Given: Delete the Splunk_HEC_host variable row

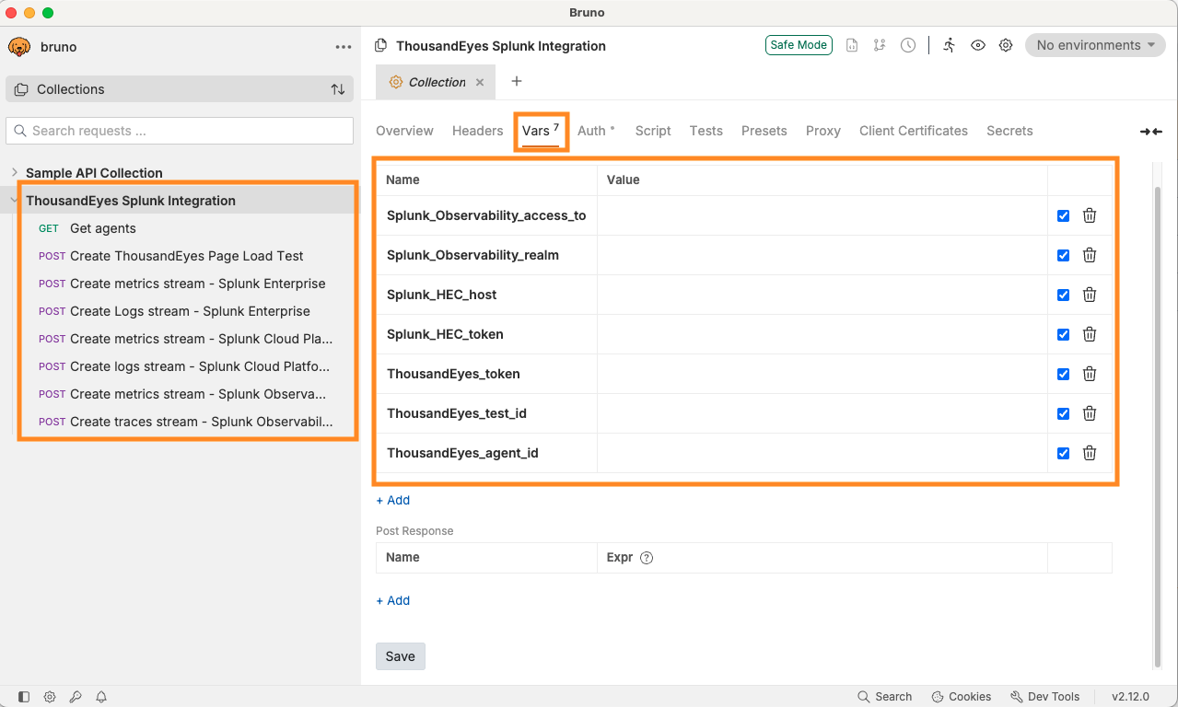Looking at the screenshot, I should [x=1090, y=295].
